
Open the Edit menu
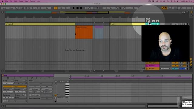15,1
